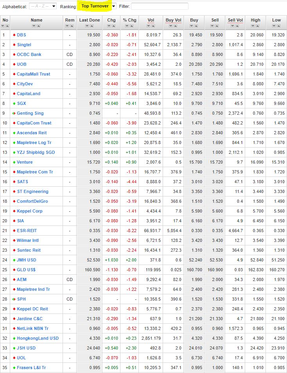
Task: Sort Low column with up arrow
Action: click(278, 26)
